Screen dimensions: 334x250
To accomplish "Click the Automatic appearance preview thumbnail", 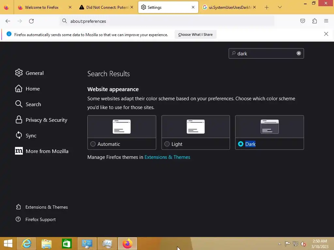I will pos(122,127).
